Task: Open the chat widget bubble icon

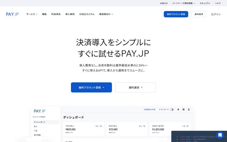Action: click(220, 135)
